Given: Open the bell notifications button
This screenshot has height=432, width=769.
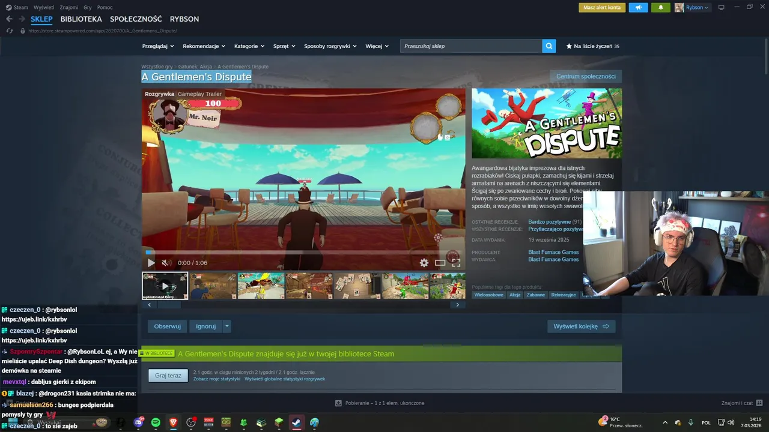Looking at the screenshot, I should [x=661, y=7].
